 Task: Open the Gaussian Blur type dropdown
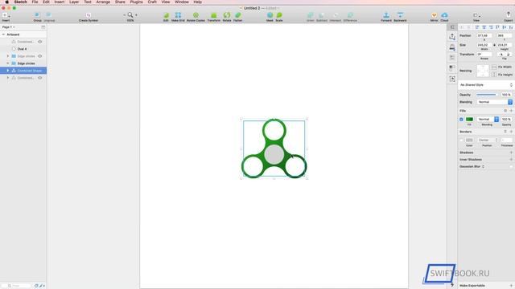(x=483, y=166)
